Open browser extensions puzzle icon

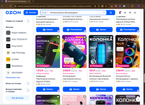click(x=133, y=6)
